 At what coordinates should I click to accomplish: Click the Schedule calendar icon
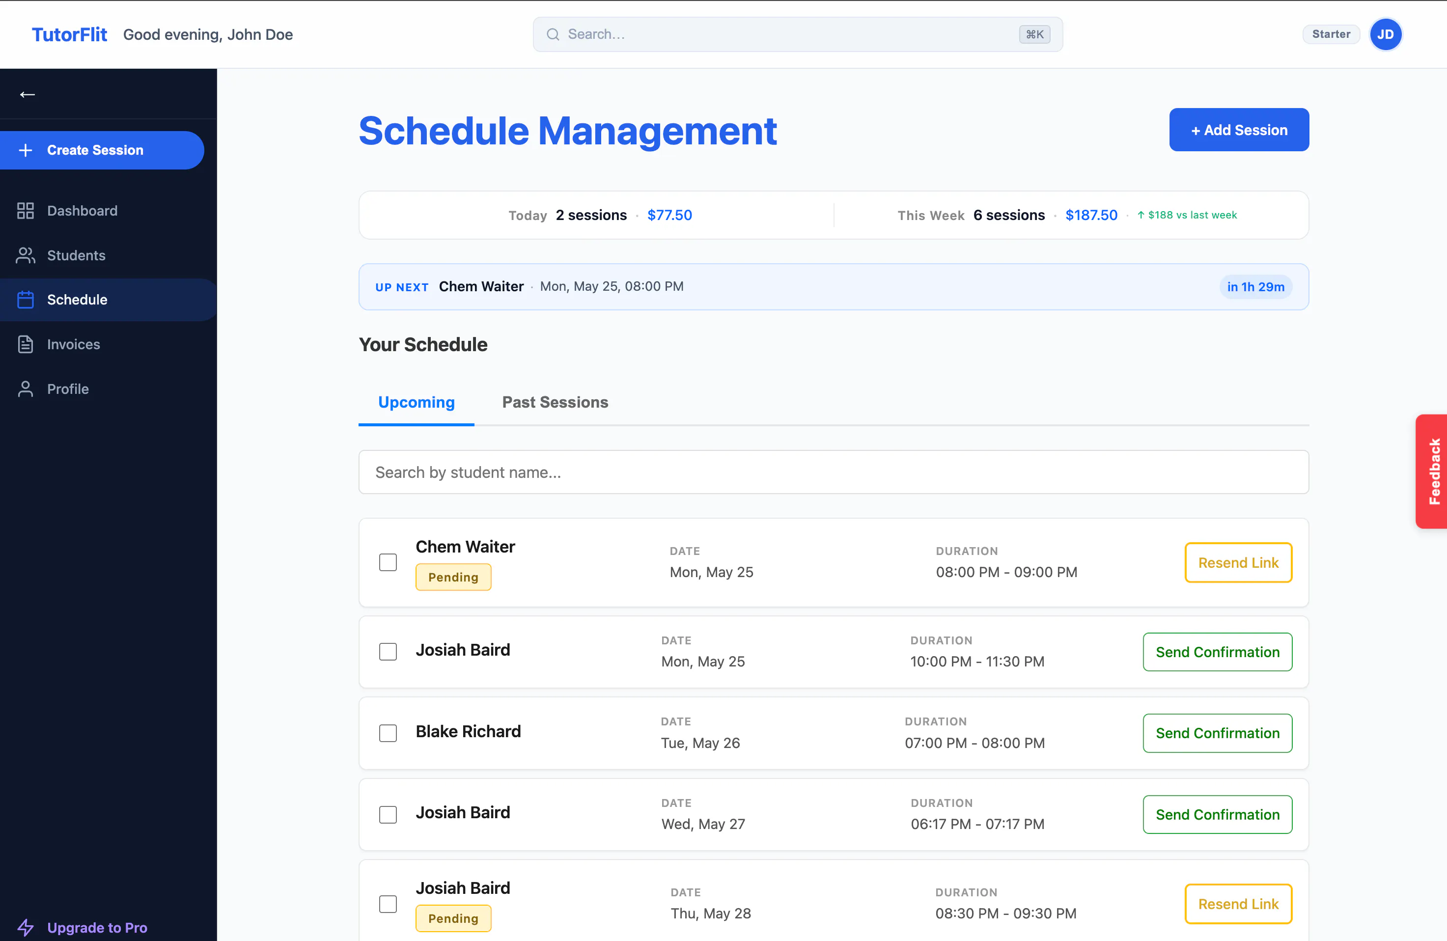(25, 300)
